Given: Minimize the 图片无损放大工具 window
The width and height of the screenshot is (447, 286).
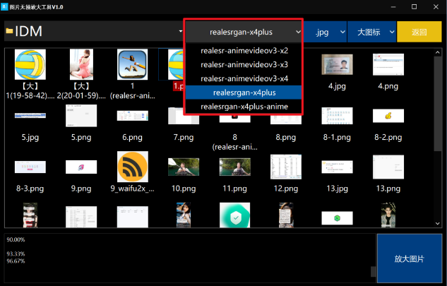Looking at the screenshot, I should pyautogui.click(x=393, y=7).
